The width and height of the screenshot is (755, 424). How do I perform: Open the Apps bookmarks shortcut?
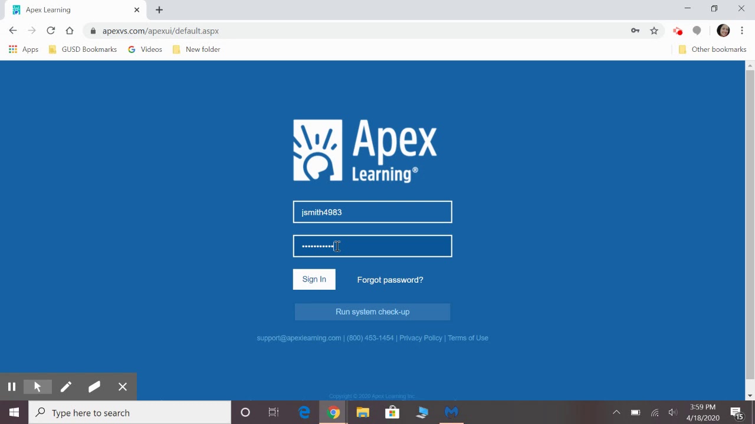tap(24, 49)
